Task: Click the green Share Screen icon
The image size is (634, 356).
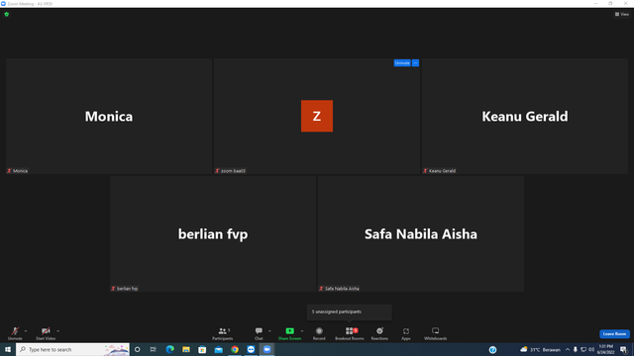Action: coord(289,331)
